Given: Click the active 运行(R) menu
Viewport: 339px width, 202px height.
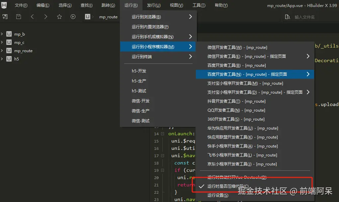Looking at the screenshot, I should click(x=131, y=5).
